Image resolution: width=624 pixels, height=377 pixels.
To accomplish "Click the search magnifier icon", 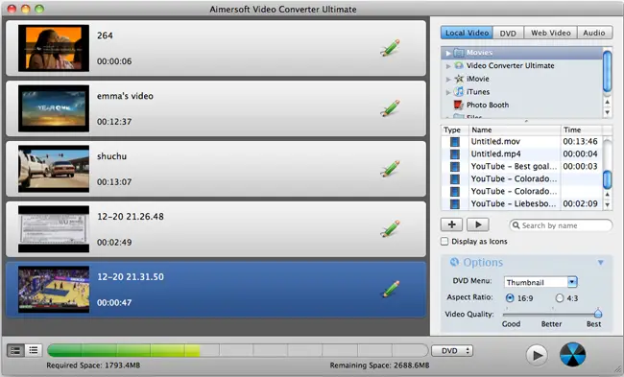I will [x=516, y=225].
